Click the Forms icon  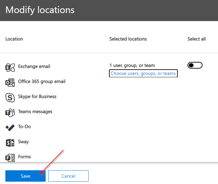coord(10,158)
